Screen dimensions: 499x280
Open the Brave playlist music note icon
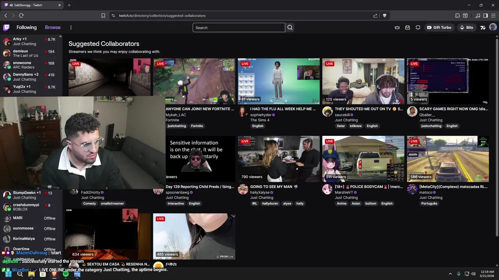click(x=478, y=16)
